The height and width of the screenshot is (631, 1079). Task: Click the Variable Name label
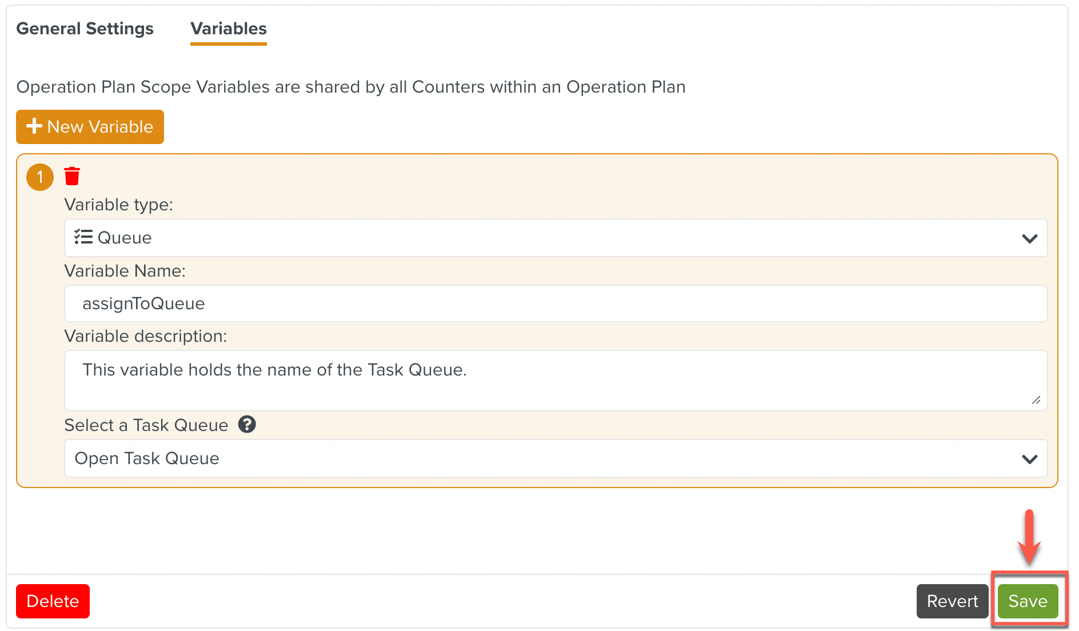[x=125, y=271]
